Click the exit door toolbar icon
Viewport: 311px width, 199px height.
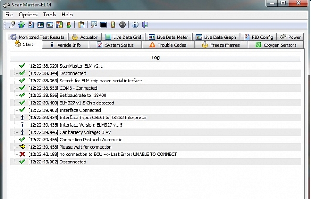click(x=145, y=25)
